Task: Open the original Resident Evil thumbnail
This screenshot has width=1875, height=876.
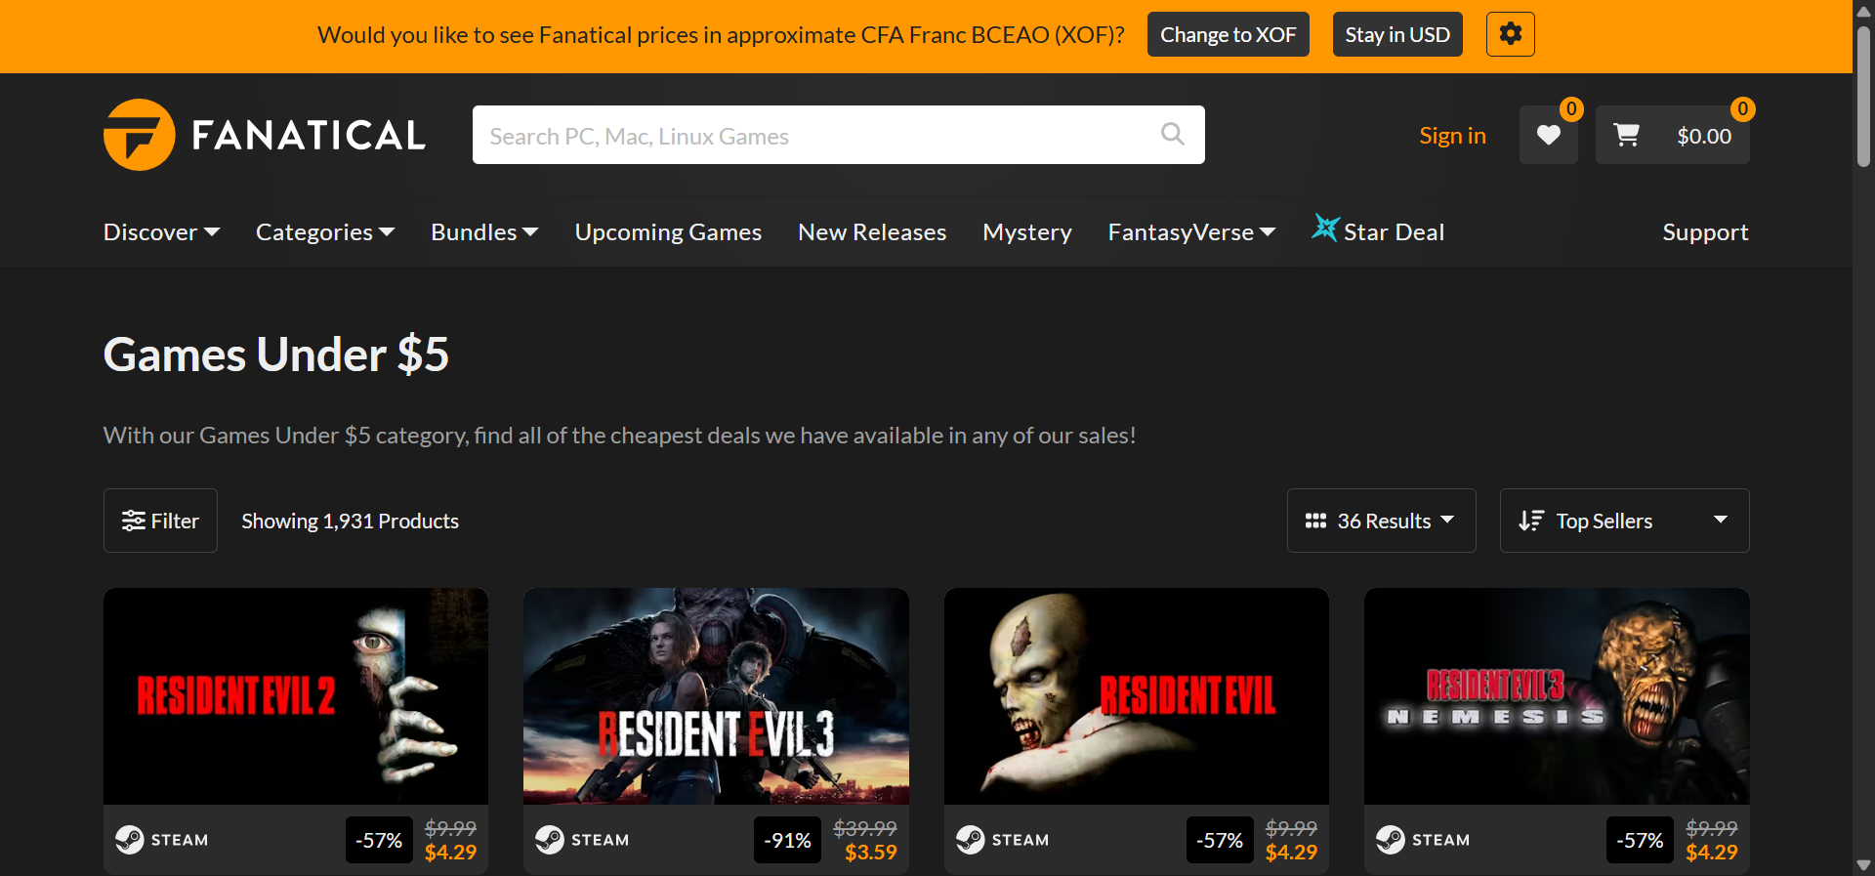Action: (1137, 696)
